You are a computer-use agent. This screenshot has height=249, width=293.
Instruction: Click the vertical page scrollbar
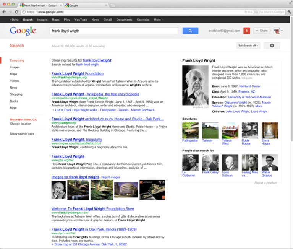[291, 78]
